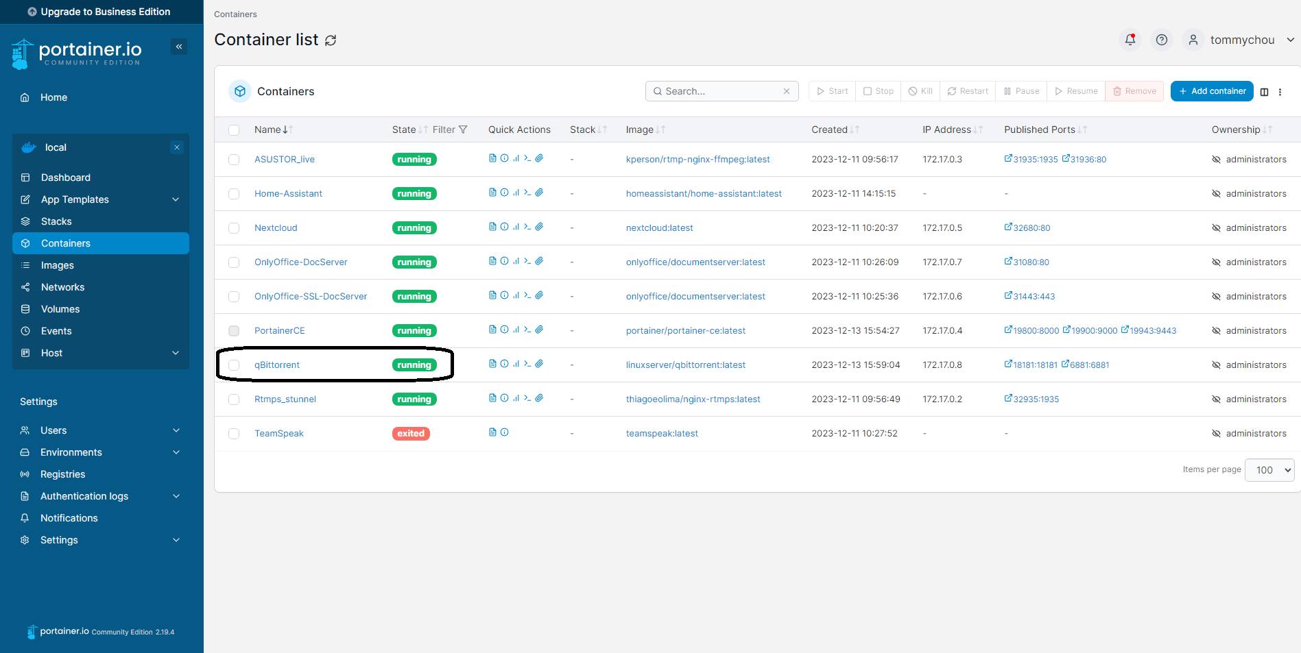Viewport: 1301px width, 653px height.
Task: Open published port 32680:80 link
Action: coord(1027,228)
